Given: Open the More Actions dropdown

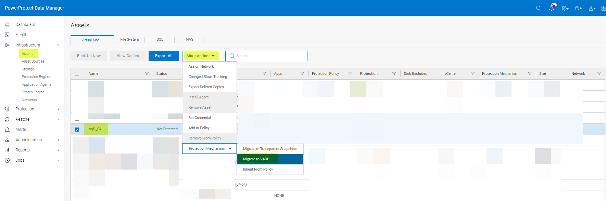Looking at the screenshot, I should coord(201,56).
